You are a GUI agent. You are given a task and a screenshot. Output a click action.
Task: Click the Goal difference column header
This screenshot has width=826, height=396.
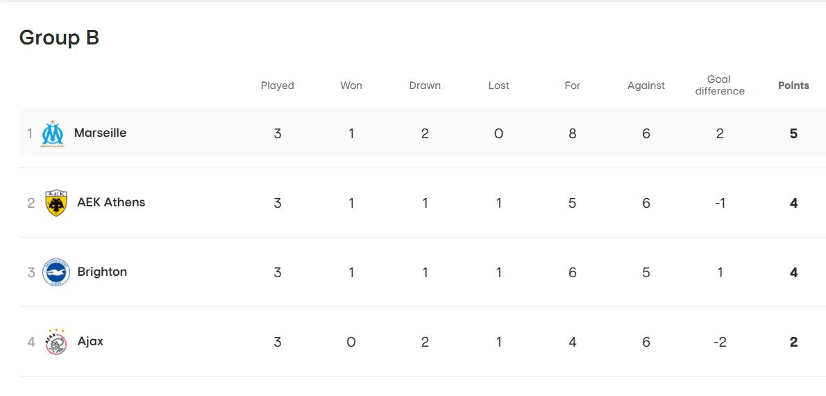(719, 85)
